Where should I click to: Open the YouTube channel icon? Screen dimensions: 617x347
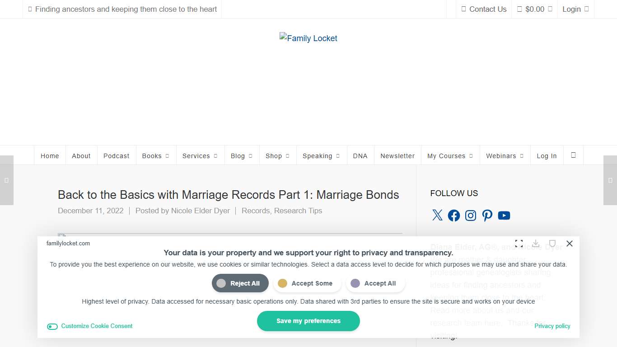pyautogui.click(x=504, y=216)
